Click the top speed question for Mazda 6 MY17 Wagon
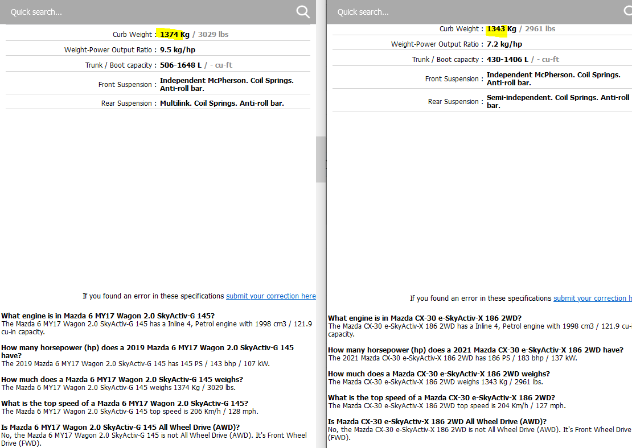Screen dimensions: 632x448 [125, 403]
